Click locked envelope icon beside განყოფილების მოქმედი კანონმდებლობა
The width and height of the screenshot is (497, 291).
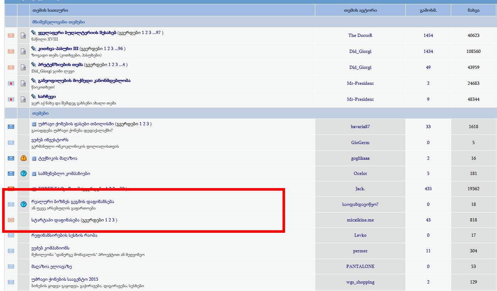11,83
